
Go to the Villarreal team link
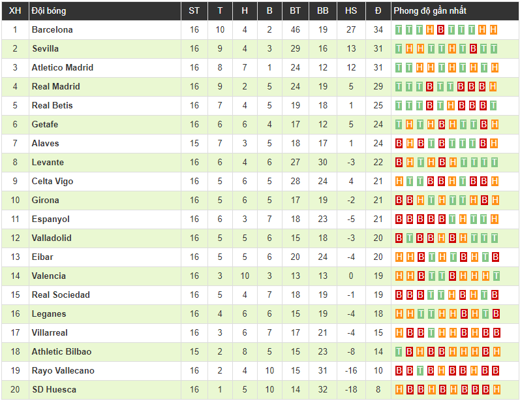point(50,332)
